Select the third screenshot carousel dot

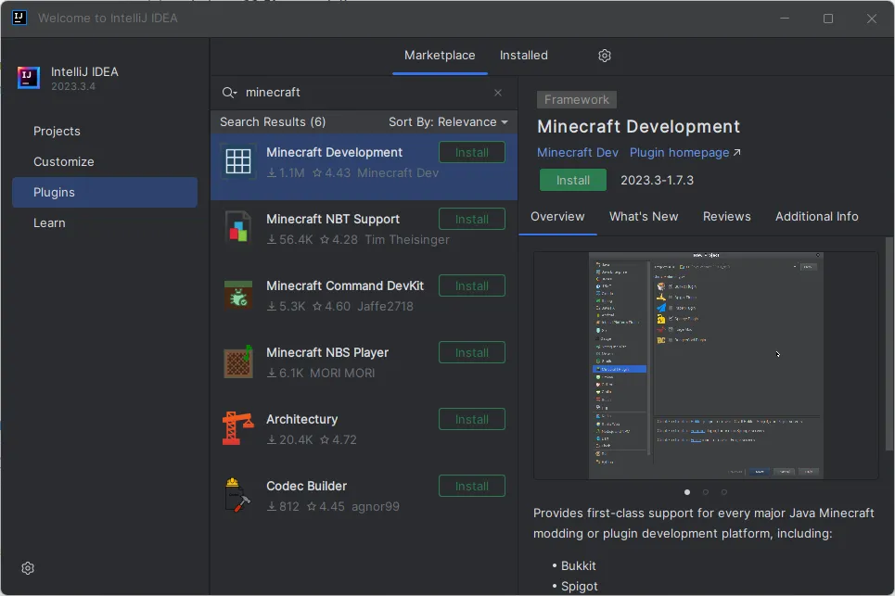pos(723,492)
